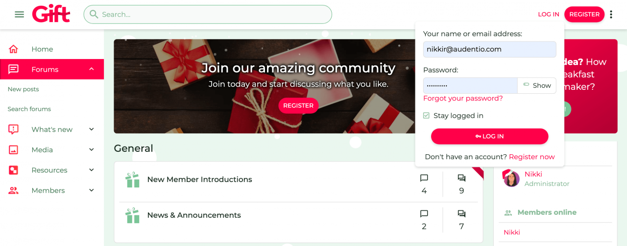Expand the Members submenu

(x=92, y=190)
